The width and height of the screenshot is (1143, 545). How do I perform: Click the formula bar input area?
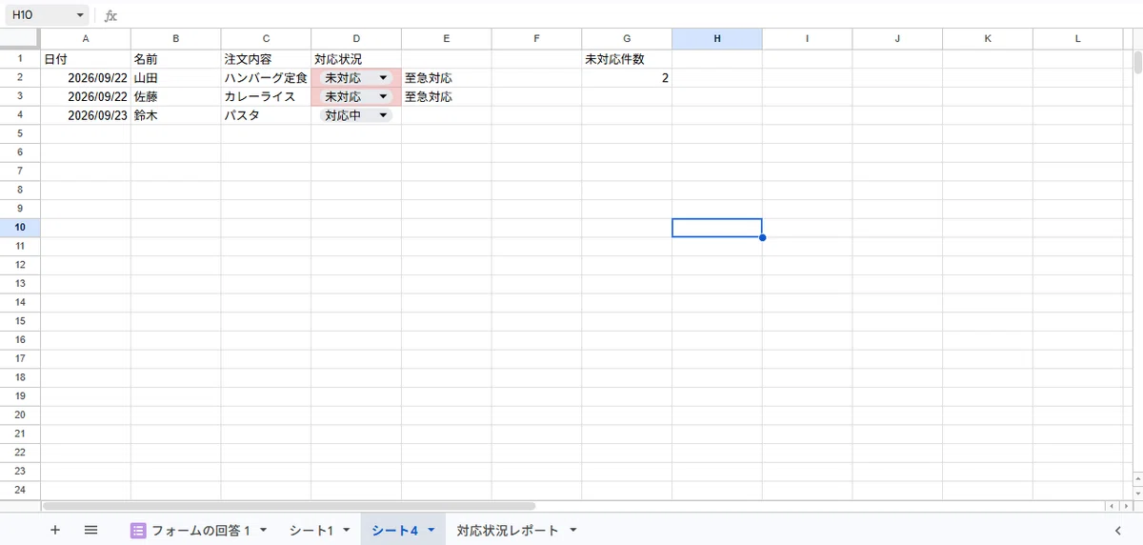tap(629, 16)
